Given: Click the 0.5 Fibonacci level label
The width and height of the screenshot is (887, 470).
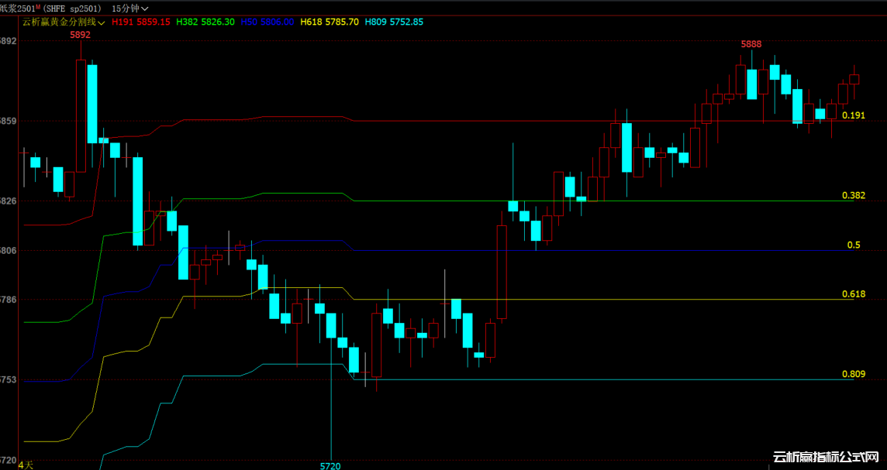Looking at the screenshot, I should pos(854,245).
